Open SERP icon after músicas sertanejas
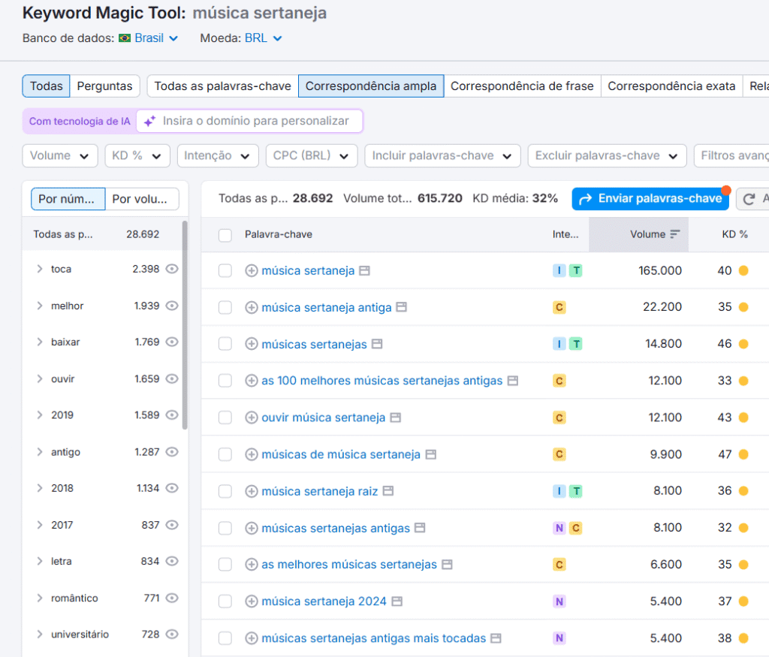 click(377, 344)
